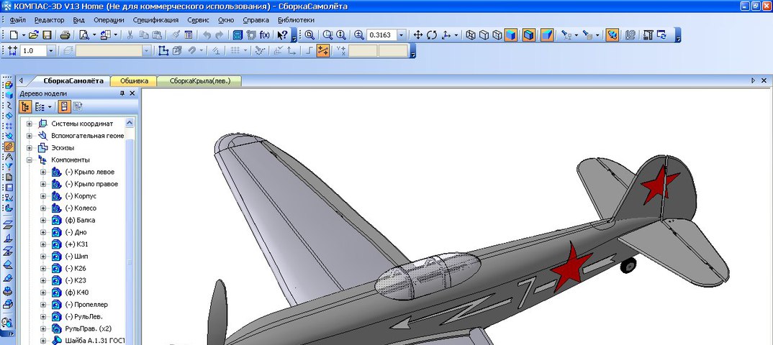Toggle the highlighted snap mode button

(323, 50)
